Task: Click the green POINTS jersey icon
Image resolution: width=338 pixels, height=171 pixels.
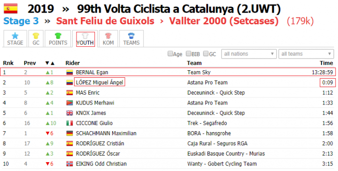Action: pos(58,36)
